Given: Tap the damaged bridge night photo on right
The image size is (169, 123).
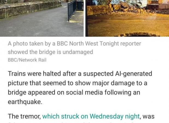Looking at the screenshot, I should [x=127, y=18].
